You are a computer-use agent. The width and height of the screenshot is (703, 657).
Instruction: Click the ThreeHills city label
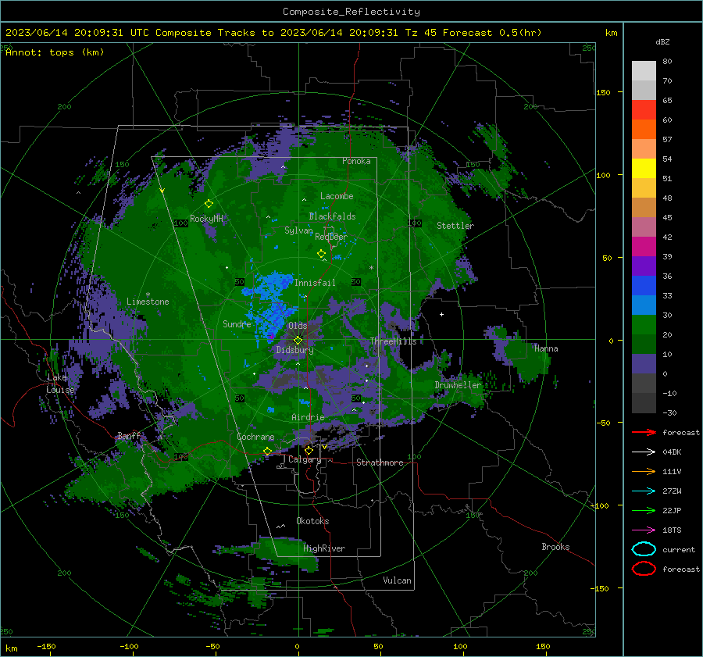(393, 341)
